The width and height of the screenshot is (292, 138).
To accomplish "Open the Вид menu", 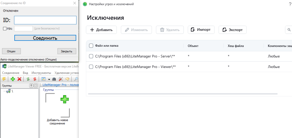I will point(25,73).
